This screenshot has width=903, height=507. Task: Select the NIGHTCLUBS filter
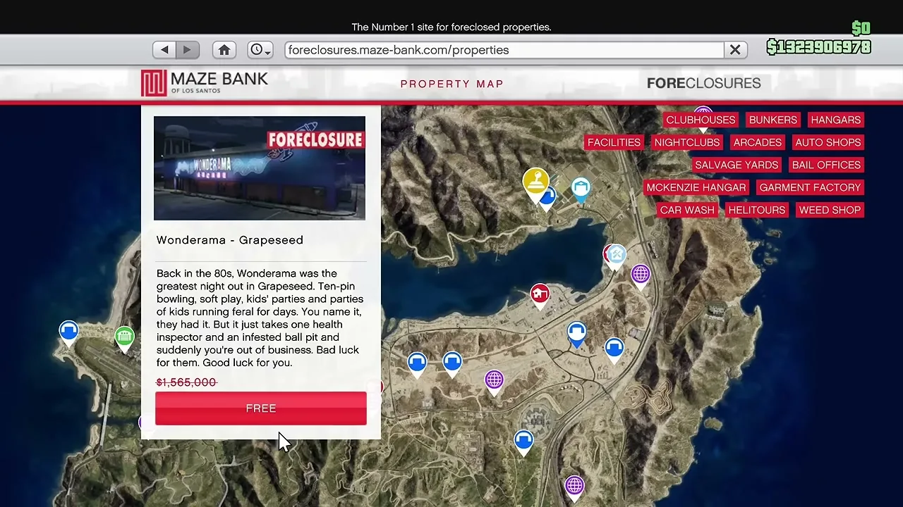(687, 142)
